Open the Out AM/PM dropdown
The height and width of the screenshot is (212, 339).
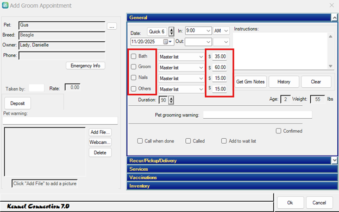[x=221, y=42]
